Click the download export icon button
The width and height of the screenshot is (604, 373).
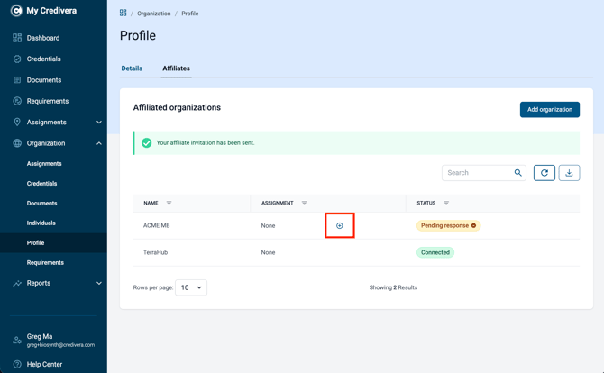(569, 173)
